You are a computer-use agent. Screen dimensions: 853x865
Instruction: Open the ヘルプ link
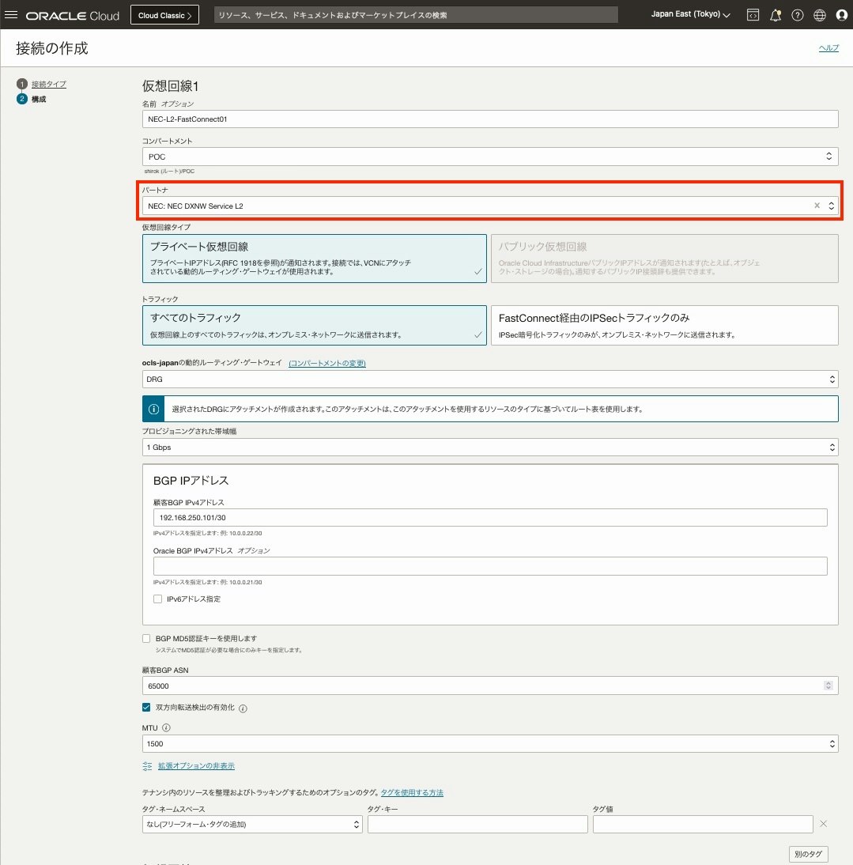[x=828, y=48]
